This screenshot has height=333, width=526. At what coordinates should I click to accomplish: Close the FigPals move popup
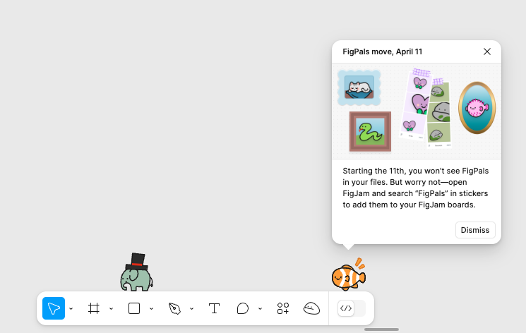click(487, 52)
